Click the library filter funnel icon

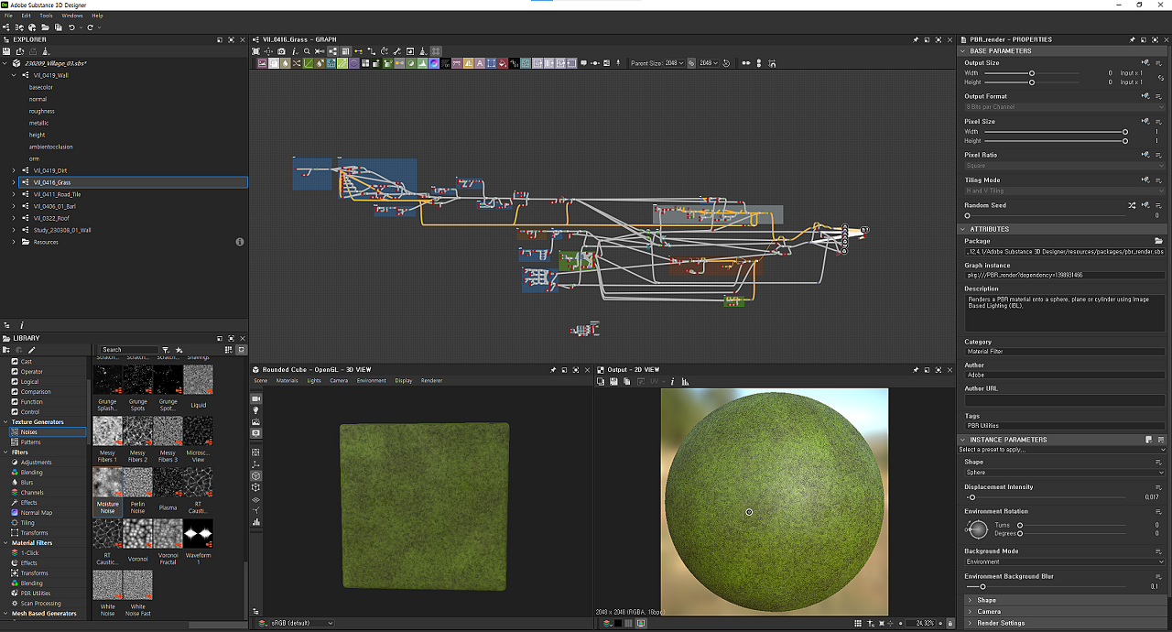(166, 350)
